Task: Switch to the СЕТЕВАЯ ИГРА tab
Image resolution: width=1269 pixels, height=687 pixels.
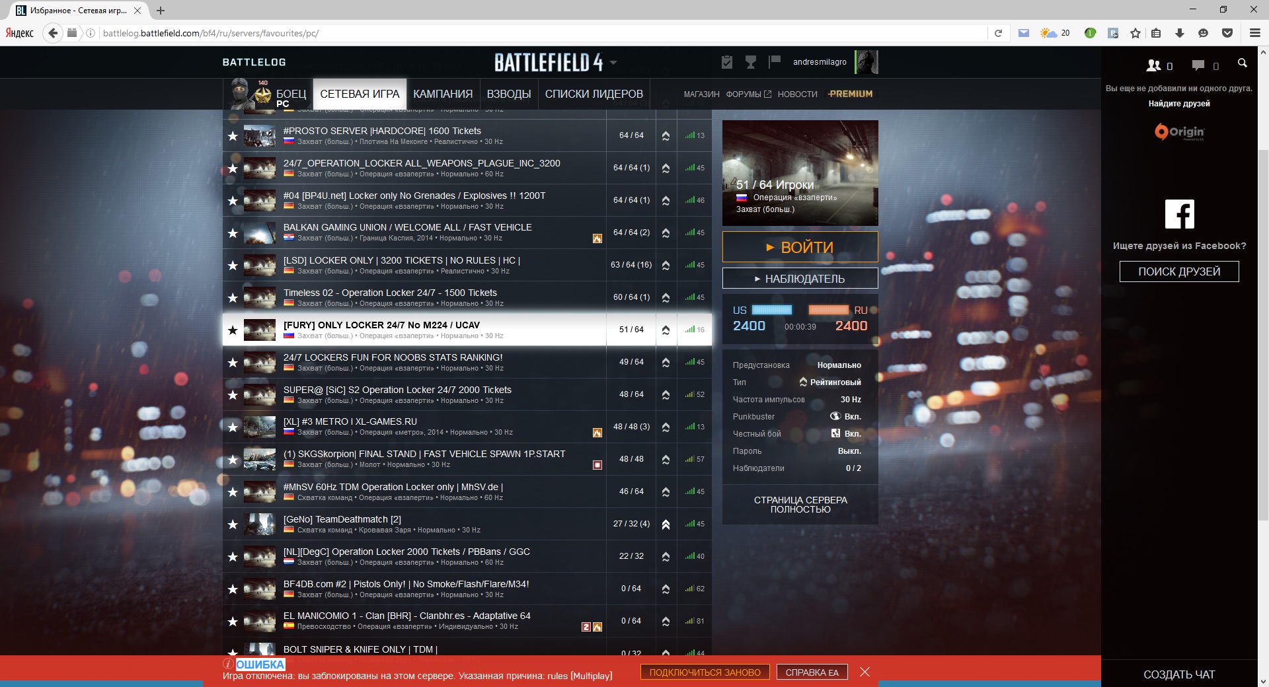Action: point(360,94)
